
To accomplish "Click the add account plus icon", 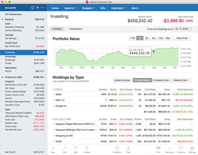I will [x=38, y=8].
